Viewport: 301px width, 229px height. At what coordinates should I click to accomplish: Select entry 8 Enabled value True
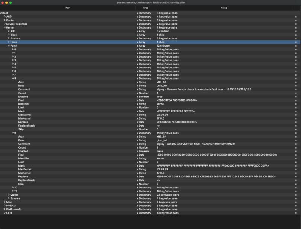click(x=160, y=97)
